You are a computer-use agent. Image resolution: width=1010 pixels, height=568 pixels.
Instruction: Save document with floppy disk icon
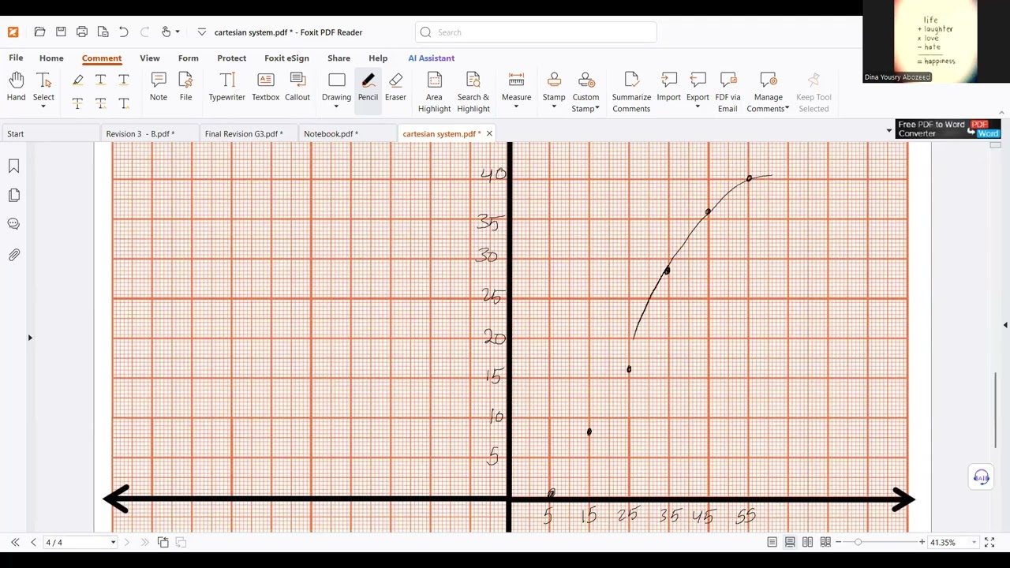pos(61,32)
